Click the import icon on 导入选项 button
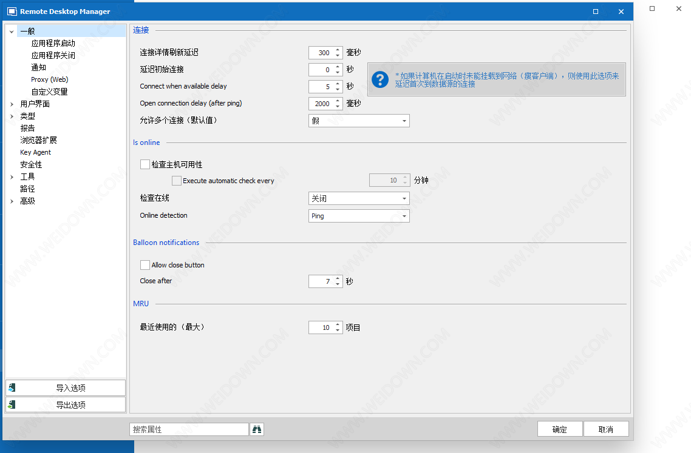The height and width of the screenshot is (453, 691). pyautogui.click(x=12, y=388)
